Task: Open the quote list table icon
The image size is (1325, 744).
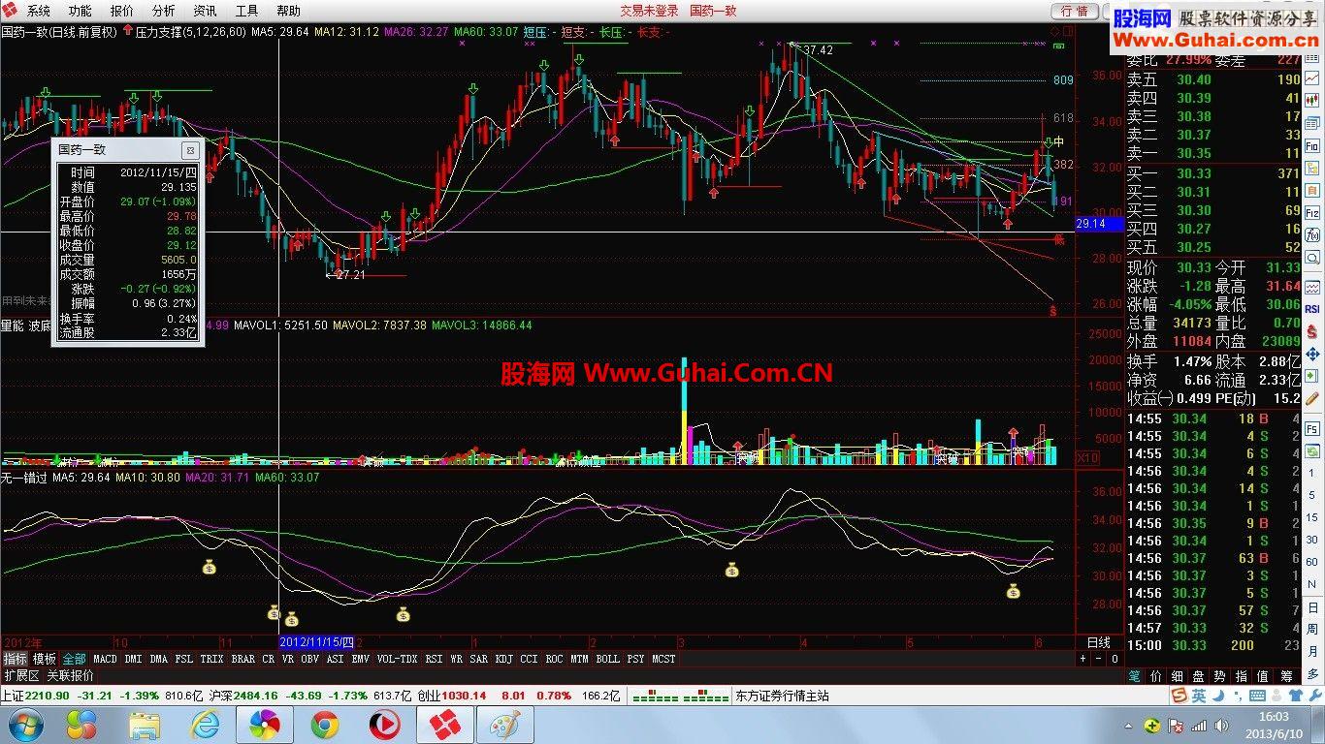Action: (x=1311, y=58)
